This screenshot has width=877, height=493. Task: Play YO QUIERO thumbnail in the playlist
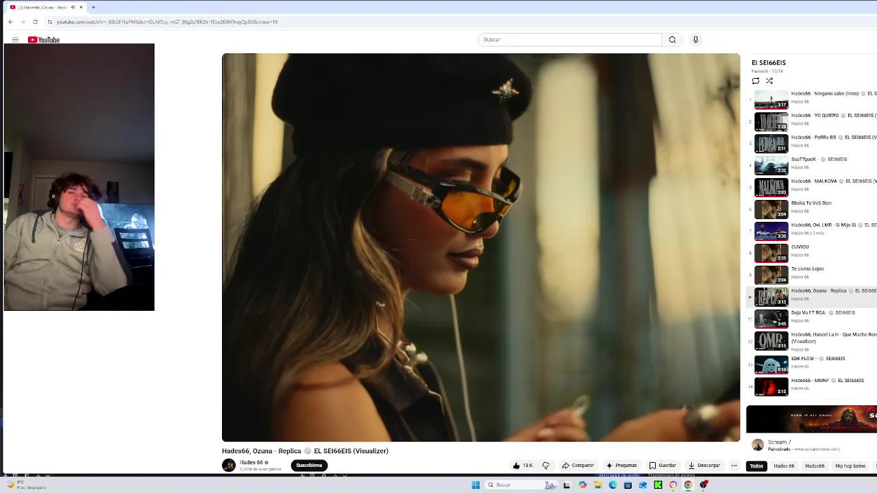(771, 121)
